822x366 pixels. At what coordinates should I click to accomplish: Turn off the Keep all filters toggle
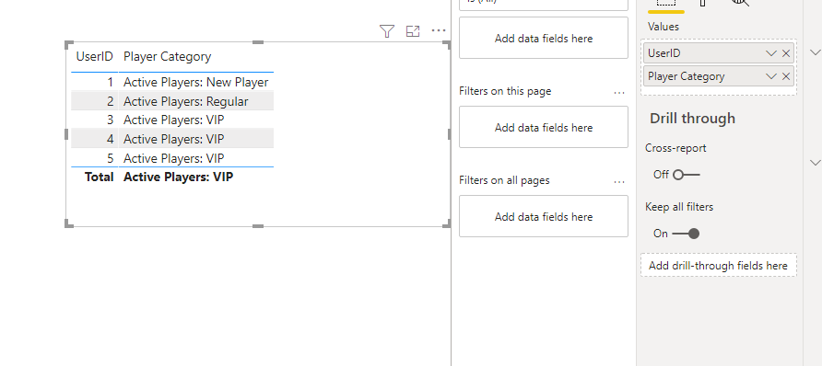pos(687,234)
